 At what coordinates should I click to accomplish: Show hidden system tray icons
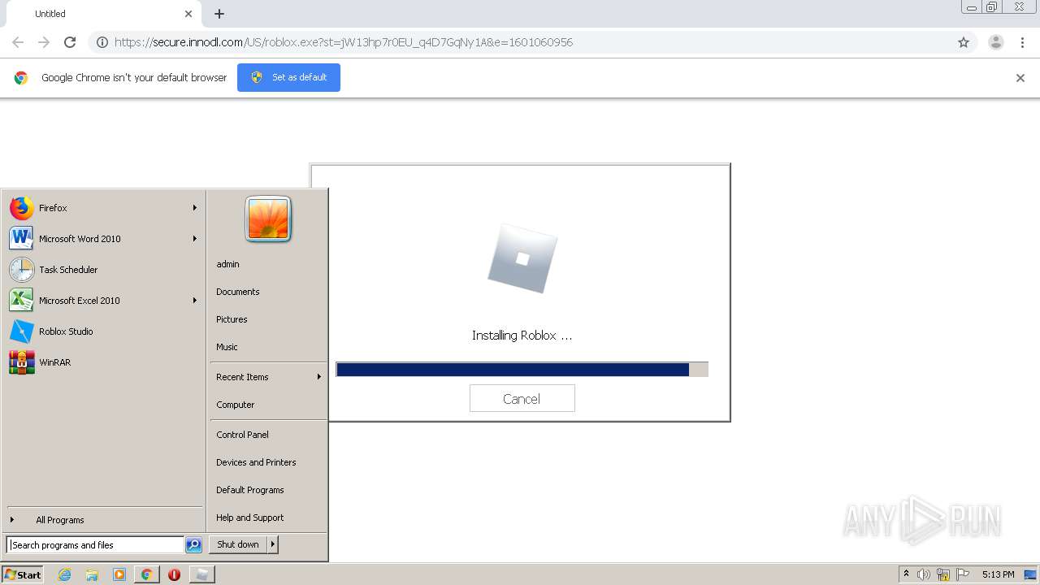[x=907, y=574]
